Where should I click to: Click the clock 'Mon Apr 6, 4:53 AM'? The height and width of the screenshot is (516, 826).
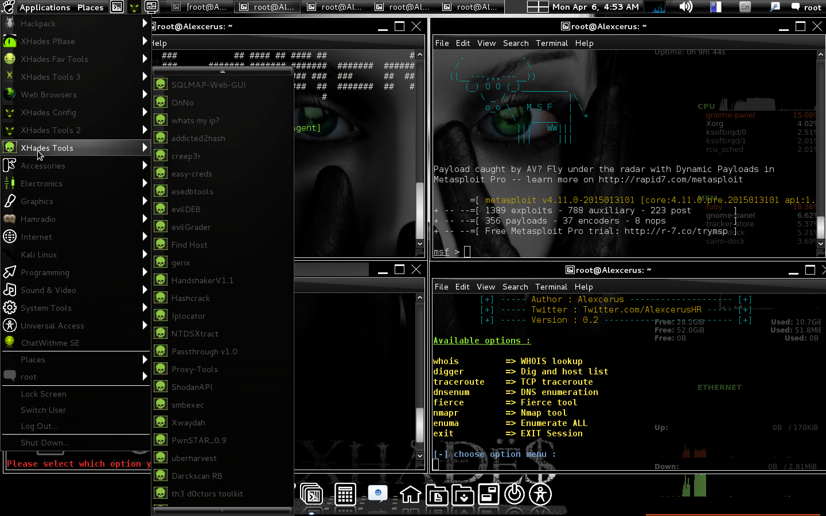(595, 7)
